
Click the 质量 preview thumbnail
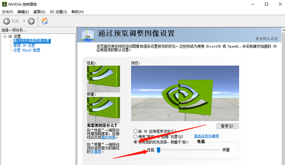104,110
